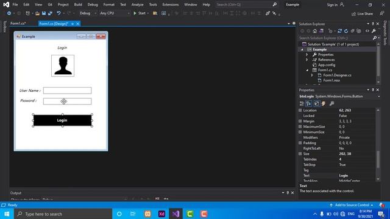Image resolution: width=390 pixels, height=219 pixels.
Task: Open the Extensions menu
Action: (x=171, y=4)
